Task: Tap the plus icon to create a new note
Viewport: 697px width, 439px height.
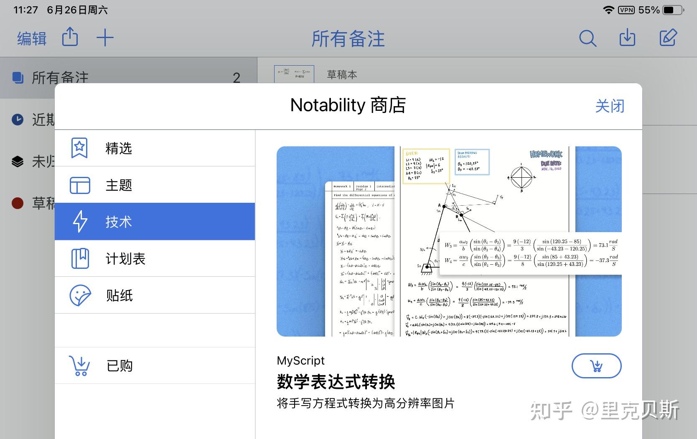Action: pos(105,37)
